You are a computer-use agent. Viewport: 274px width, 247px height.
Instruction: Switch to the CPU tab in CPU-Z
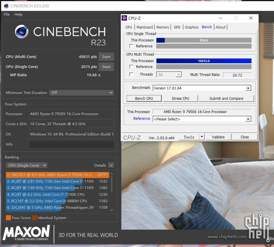(129, 27)
